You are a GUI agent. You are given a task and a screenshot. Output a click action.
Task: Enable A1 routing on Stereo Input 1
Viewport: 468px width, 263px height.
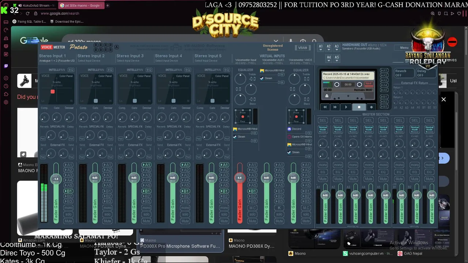point(68,165)
